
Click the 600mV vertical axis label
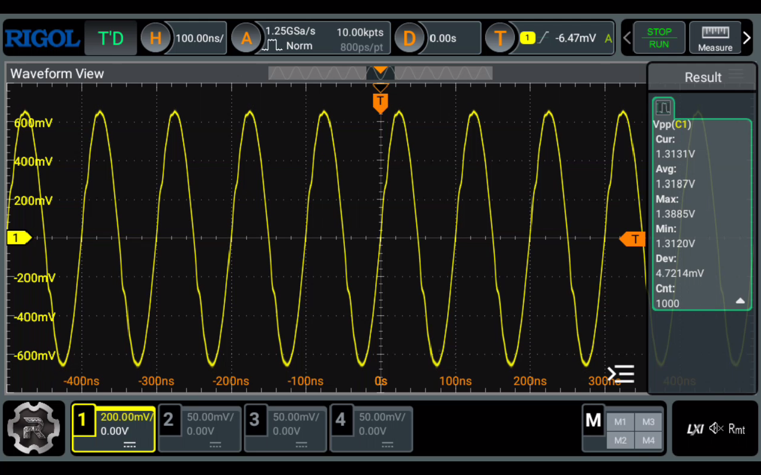coord(33,123)
